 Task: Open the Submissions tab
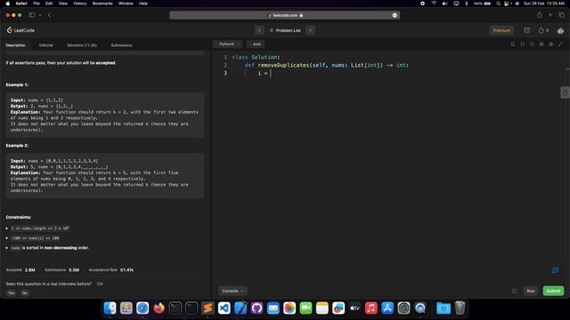pyautogui.click(x=121, y=45)
